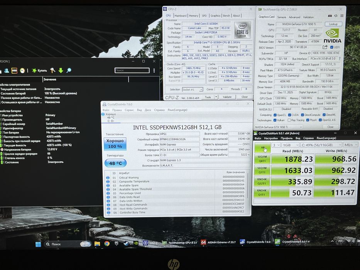The width and height of the screenshot is (360, 270).
Task: Click Validate button in CPU-Z
Action: point(227,97)
